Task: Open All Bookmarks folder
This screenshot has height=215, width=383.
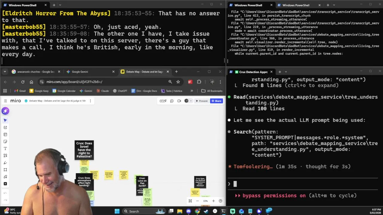Action: [212, 91]
